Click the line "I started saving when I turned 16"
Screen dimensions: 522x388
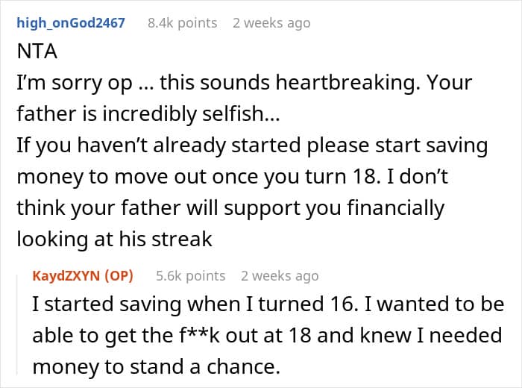[268, 304]
